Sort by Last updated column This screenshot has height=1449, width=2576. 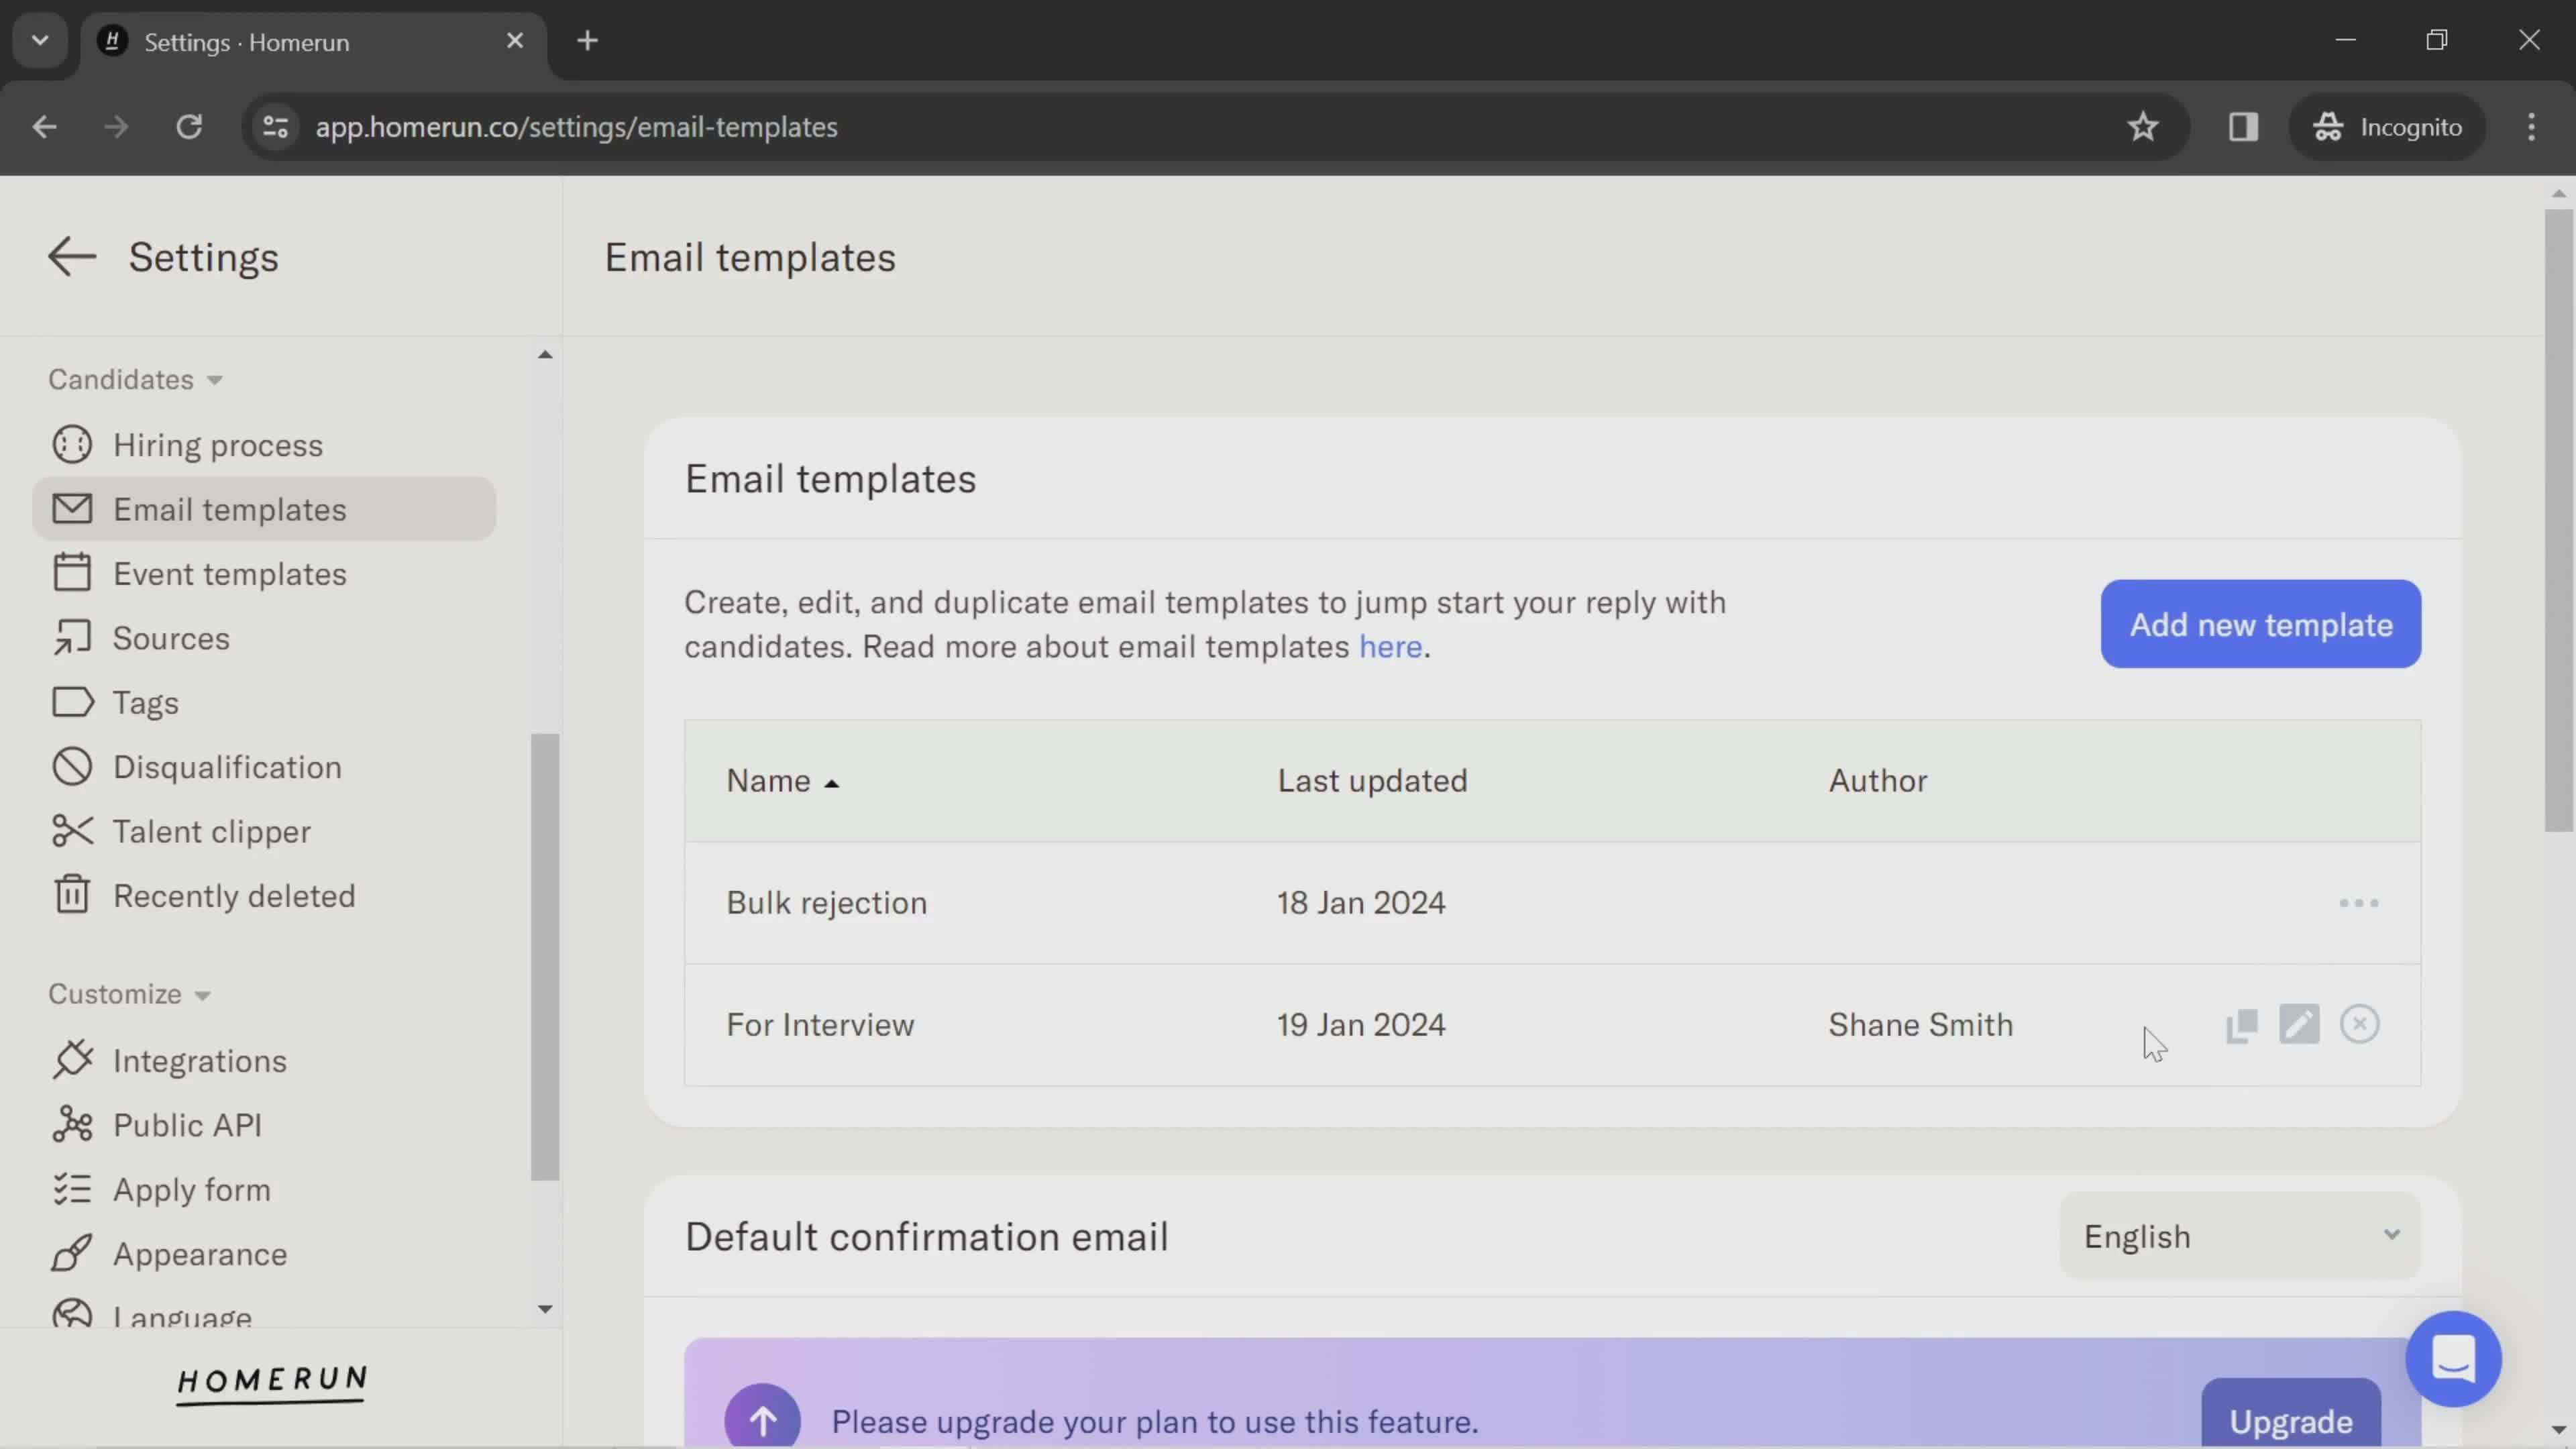point(1372,781)
